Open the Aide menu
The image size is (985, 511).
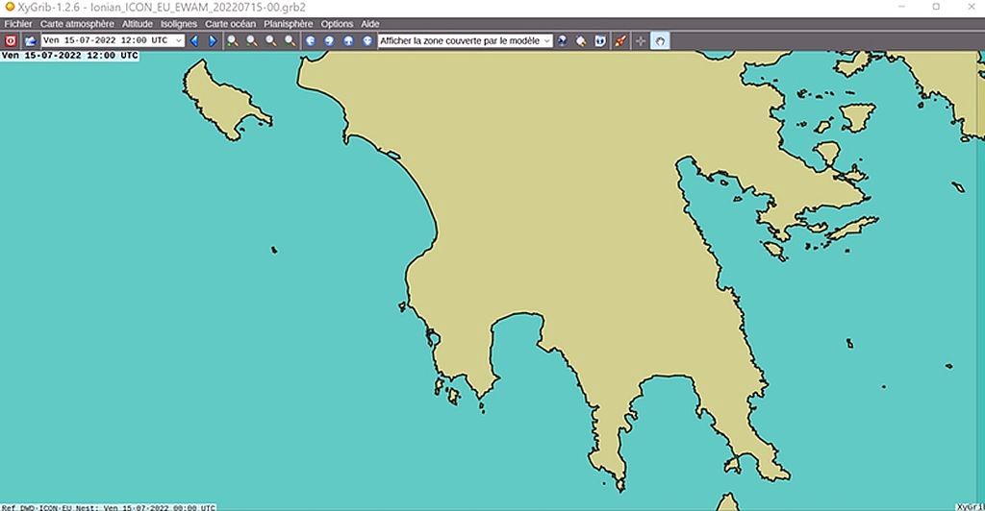(370, 24)
